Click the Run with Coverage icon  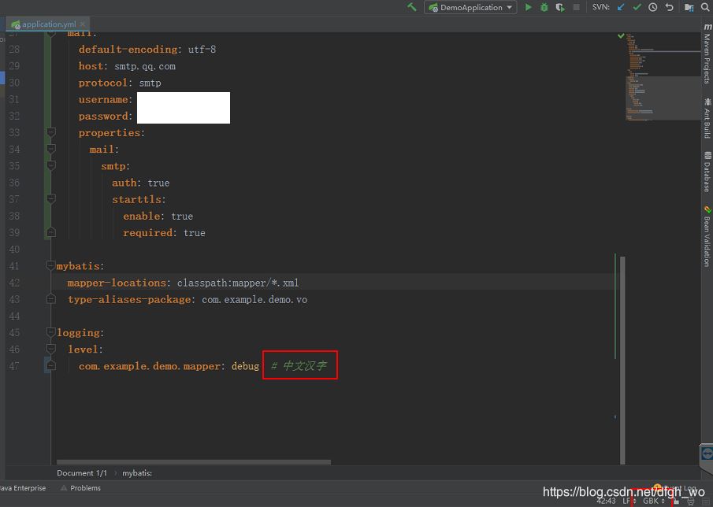click(559, 7)
